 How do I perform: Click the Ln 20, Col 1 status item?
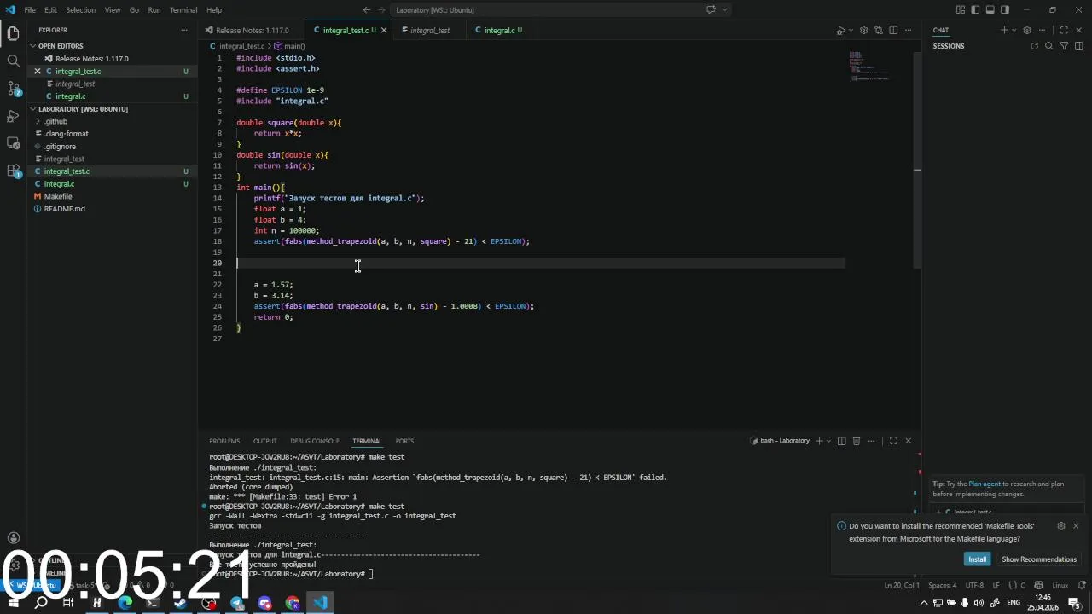pyautogui.click(x=902, y=585)
